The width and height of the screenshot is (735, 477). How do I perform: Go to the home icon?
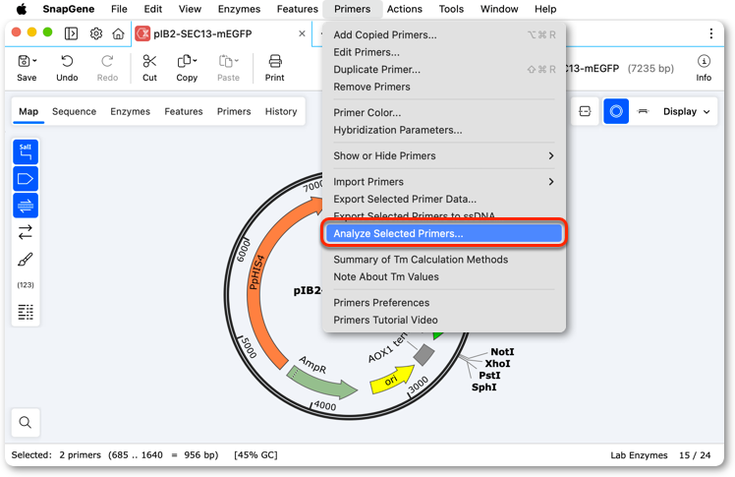click(x=118, y=33)
